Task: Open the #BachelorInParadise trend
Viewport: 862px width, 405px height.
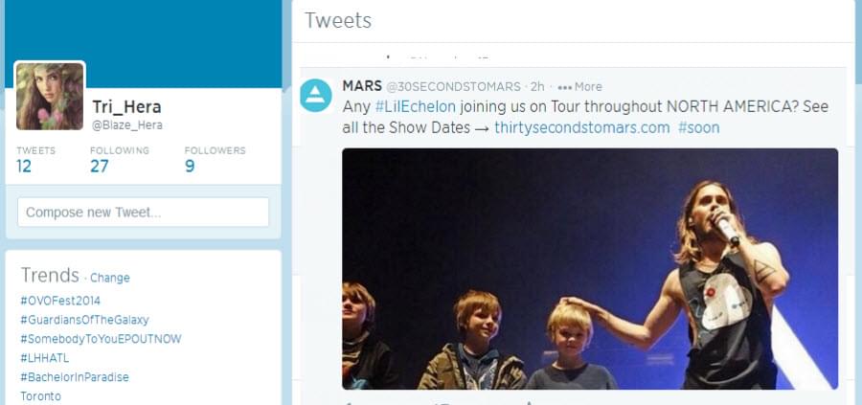Action: (x=75, y=377)
